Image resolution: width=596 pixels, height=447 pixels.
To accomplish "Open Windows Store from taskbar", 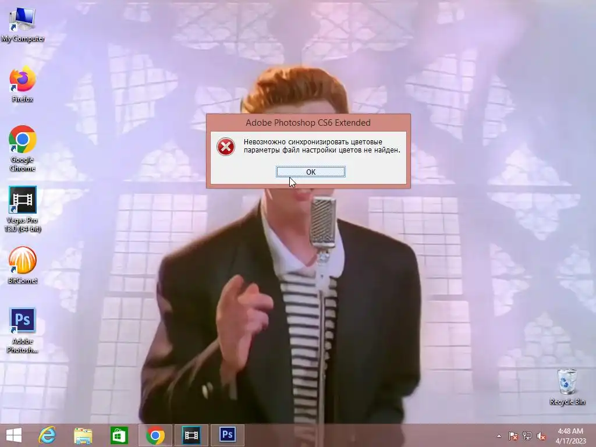I will point(119,435).
